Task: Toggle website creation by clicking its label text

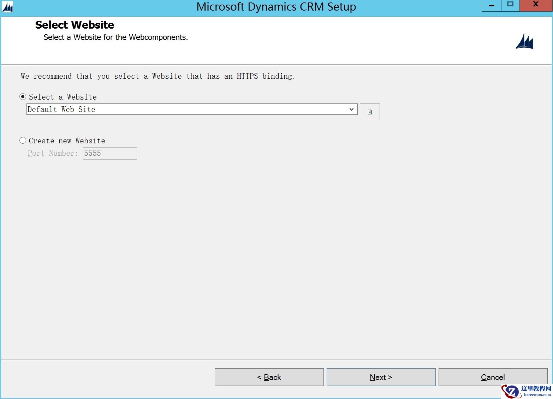Action: [x=67, y=141]
